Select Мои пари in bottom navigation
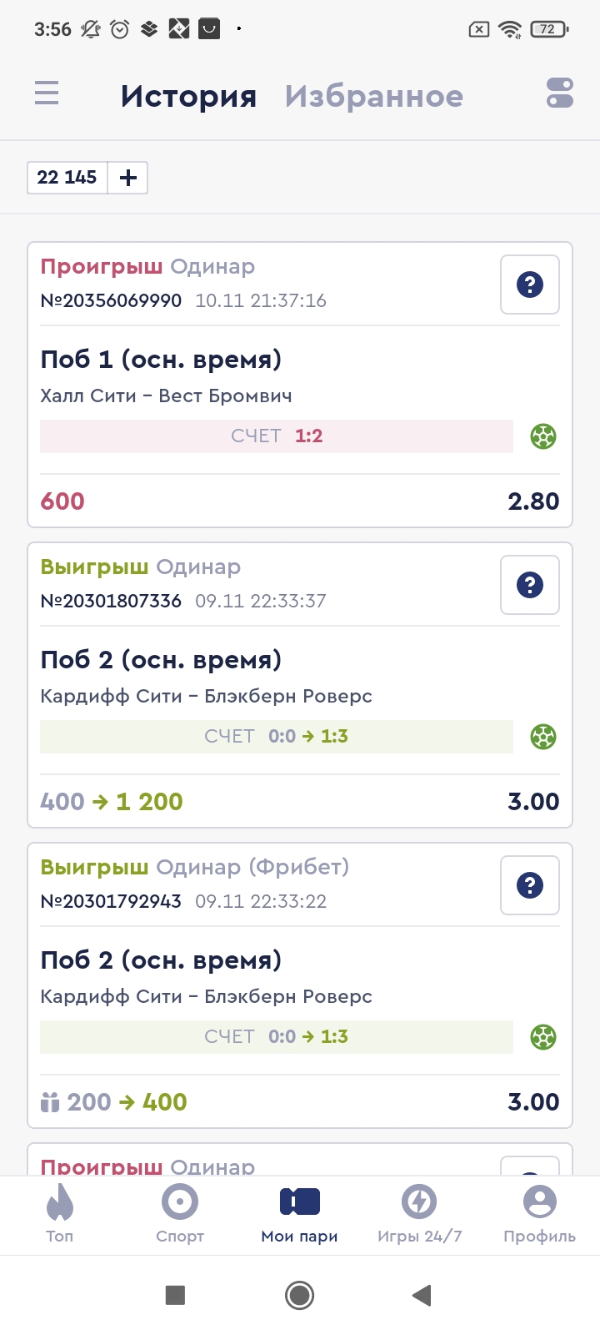600x1335 pixels. (300, 1212)
